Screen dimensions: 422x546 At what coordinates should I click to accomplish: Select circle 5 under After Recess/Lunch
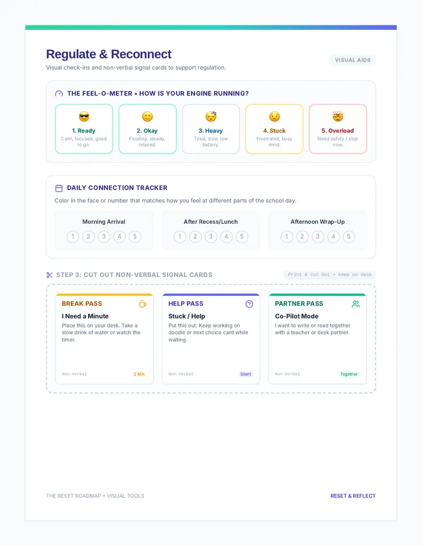pyautogui.click(x=242, y=237)
